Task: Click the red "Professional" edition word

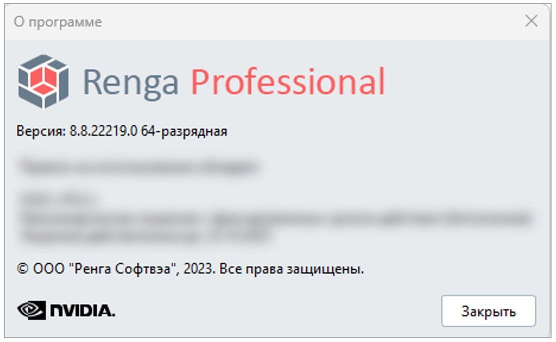Action: point(288,81)
